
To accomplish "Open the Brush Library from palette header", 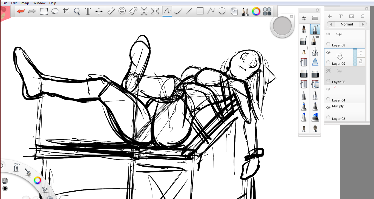I will pos(315,18).
